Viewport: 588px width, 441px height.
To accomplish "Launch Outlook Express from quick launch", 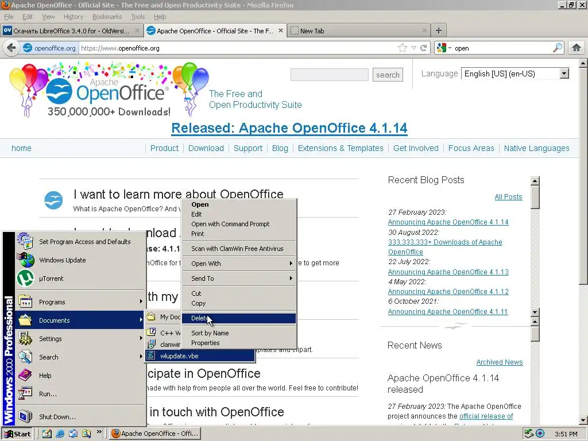I will click(73, 434).
